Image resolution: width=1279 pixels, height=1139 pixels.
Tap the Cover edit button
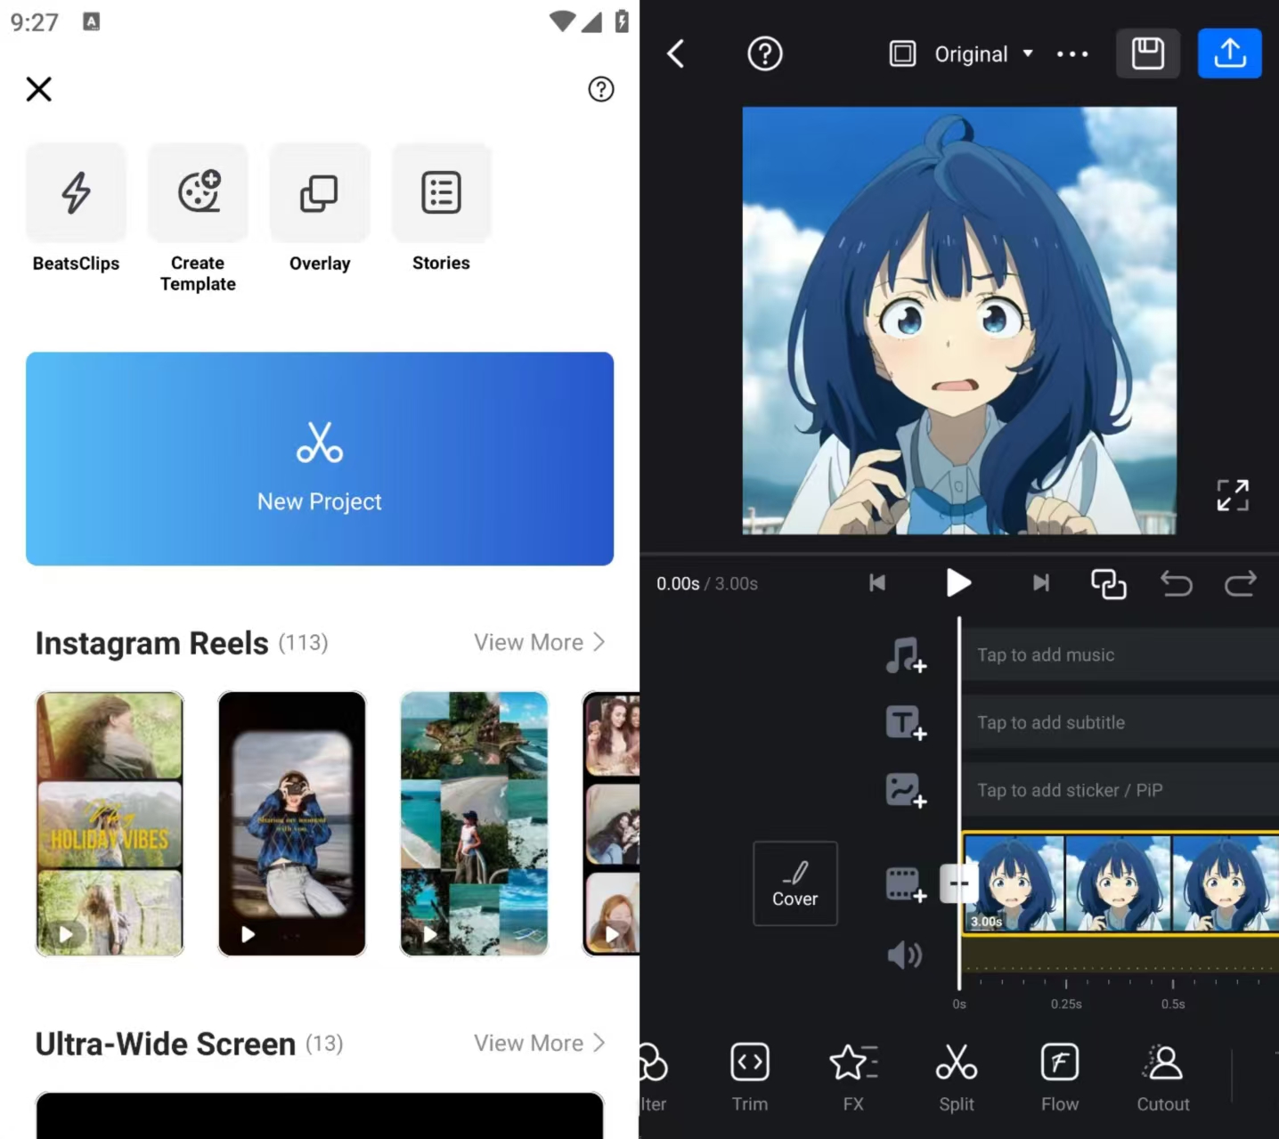click(794, 883)
